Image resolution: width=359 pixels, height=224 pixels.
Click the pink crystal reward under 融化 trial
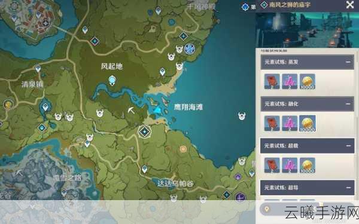[290, 123]
